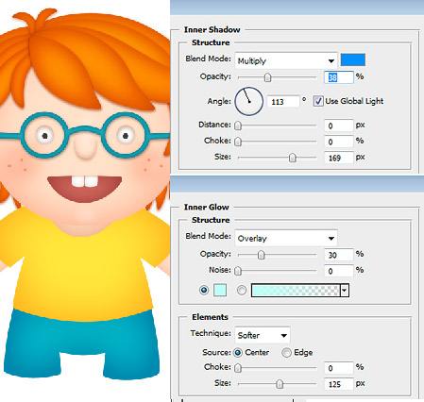Click the Inner Glow gradient preview bar
424x402 pixels.
(x=296, y=291)
